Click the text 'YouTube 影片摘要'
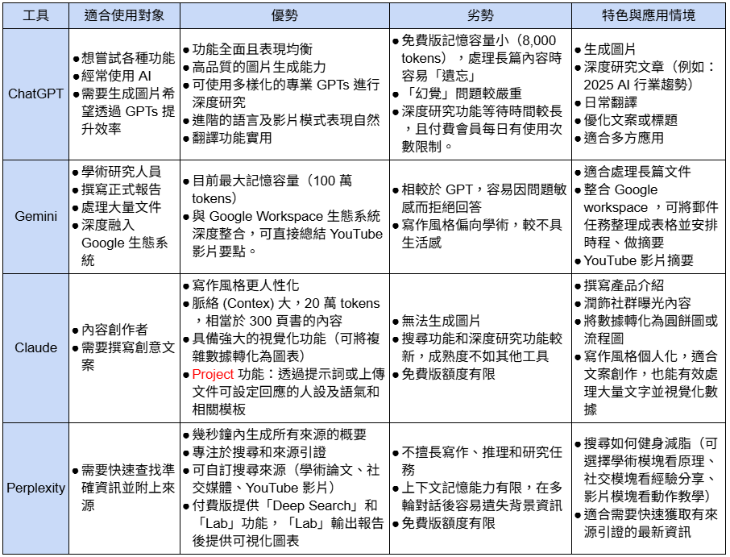Image resolution: width=730 pixels, height=557 pixels. (639, 260)
